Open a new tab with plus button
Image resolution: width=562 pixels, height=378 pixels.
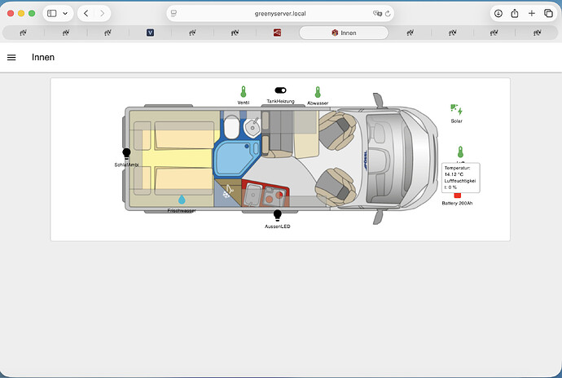[x=531, y=13]
